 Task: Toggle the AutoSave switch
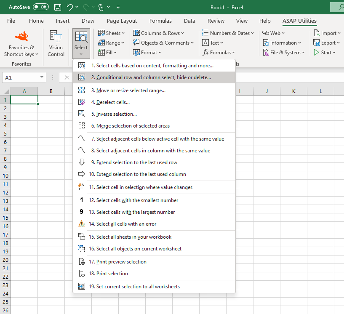(40, 7)
